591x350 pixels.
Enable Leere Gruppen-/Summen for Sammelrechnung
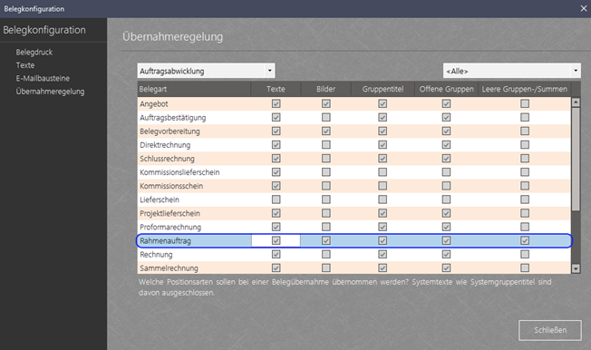coord(525,267)
